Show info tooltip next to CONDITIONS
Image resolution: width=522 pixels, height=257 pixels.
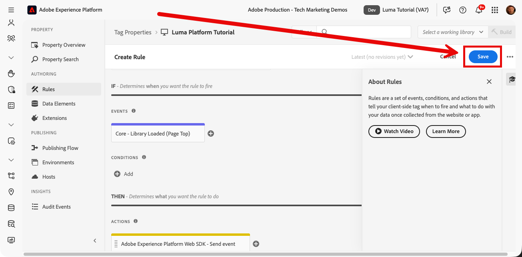point(144,157)
